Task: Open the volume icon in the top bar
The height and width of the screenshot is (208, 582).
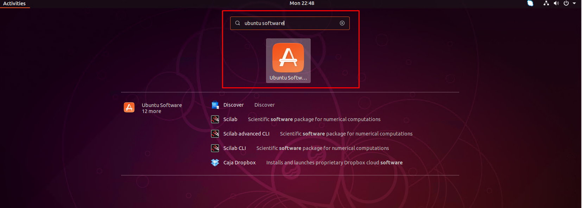Action: click(556, 3)
